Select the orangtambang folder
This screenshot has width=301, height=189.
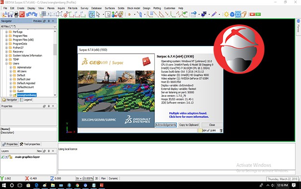(x=26, y=95)
